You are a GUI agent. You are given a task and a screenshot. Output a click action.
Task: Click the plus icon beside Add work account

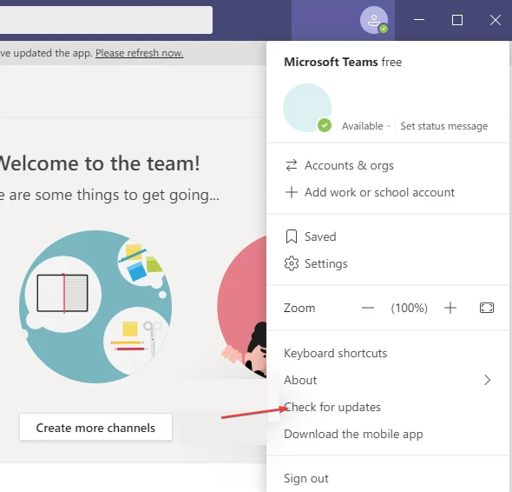tap(292, 192)
